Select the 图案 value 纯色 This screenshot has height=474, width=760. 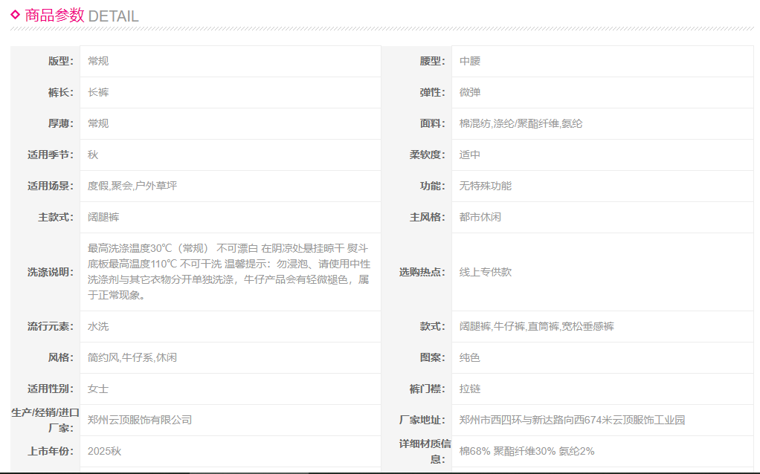point(470,357)
